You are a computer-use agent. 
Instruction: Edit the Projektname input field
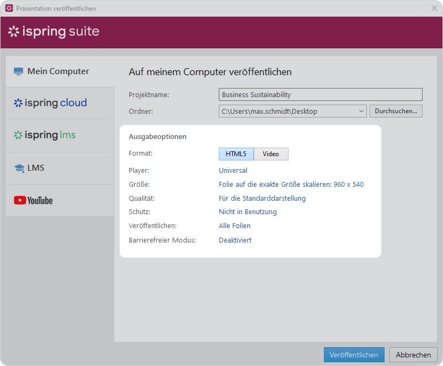pyautogui.click(x=320, y=94)
